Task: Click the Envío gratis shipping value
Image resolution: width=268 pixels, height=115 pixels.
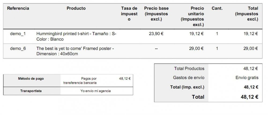Action: pos(247,78)
